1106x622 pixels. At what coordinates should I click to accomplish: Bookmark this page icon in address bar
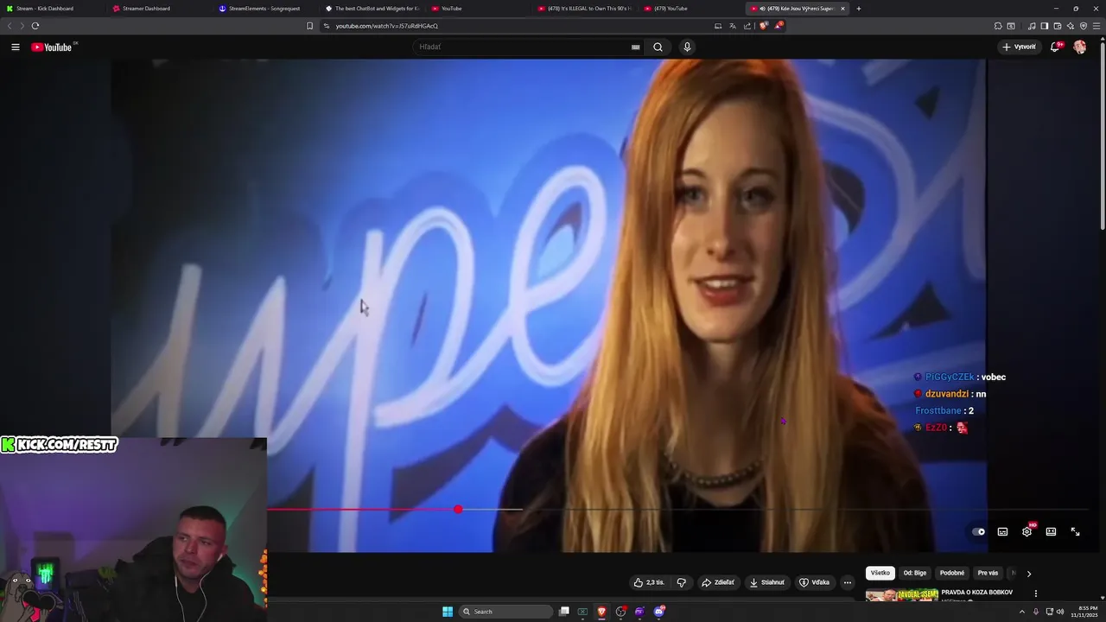point(309,26)
